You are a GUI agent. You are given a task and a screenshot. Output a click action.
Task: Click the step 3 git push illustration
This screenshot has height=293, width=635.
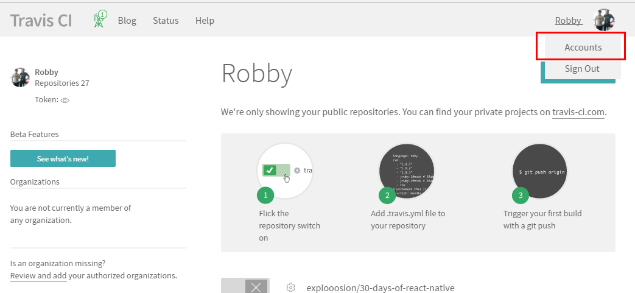click(x=539, y=171)
